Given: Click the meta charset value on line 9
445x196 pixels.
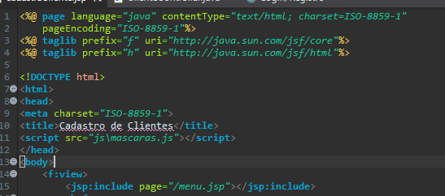Looking at the screenshot, I should [133, 114].
